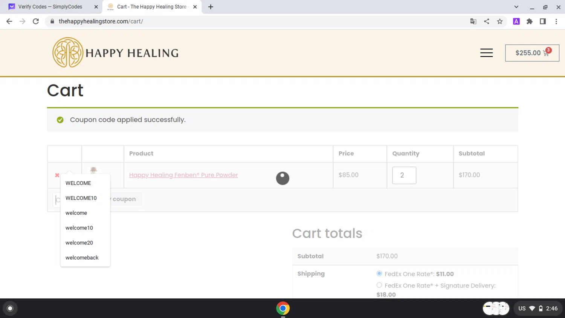Open the system tray showing 2:46
The height and width of the screenshot is (318, 565).
pos(538,308)
